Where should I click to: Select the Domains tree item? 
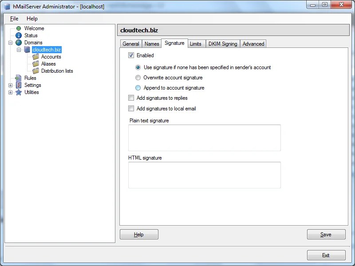pyautogui.click(x=34, y=43)
